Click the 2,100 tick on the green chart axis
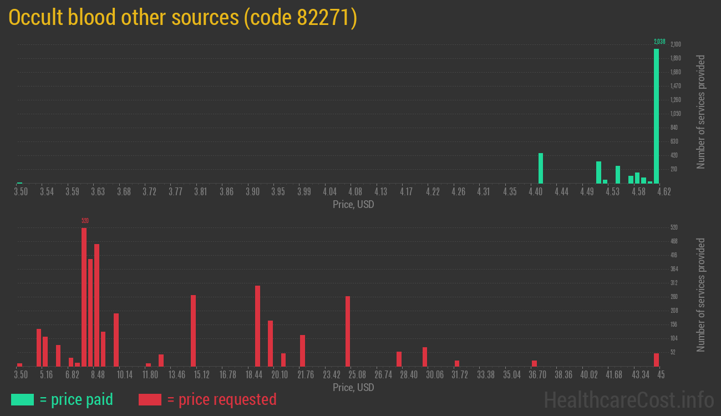Viewport: 721px width, 416px height. click(676, 44)
